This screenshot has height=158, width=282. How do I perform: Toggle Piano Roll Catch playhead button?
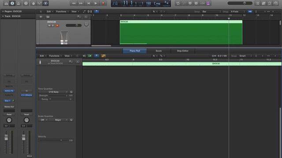[x=96, y=56]
